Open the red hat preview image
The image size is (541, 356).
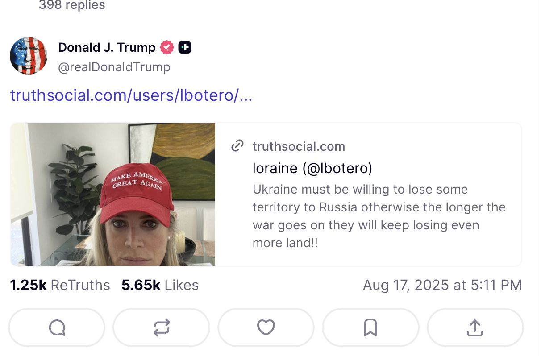click(112, 194)
